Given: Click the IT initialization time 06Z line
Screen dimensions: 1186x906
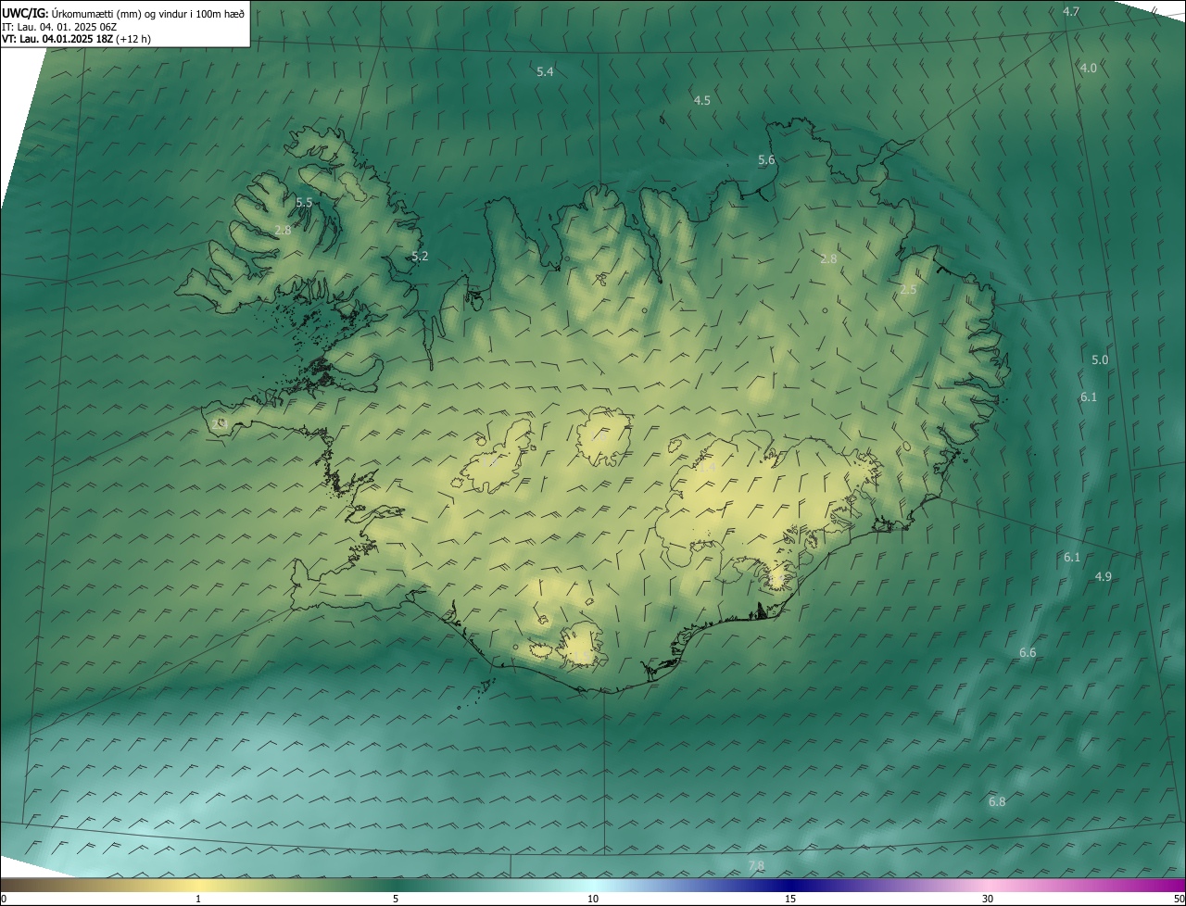Looking at the screenshot, I should tap(57, 26).
